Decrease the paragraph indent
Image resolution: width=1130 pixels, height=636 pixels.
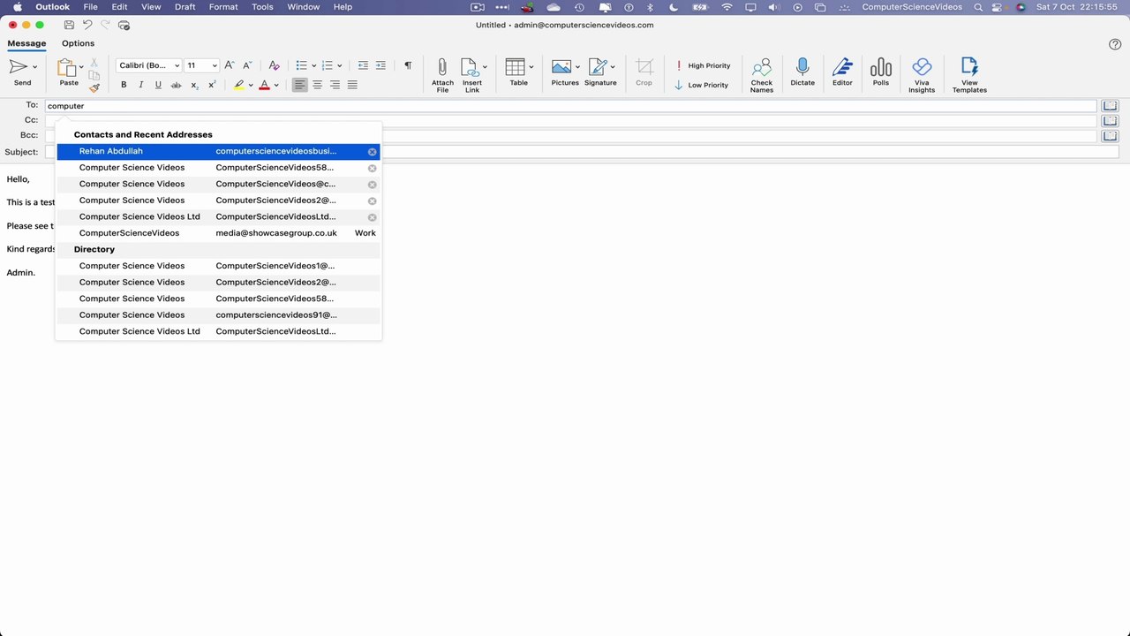363,65
